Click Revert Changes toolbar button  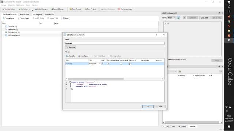pos(58,9)
